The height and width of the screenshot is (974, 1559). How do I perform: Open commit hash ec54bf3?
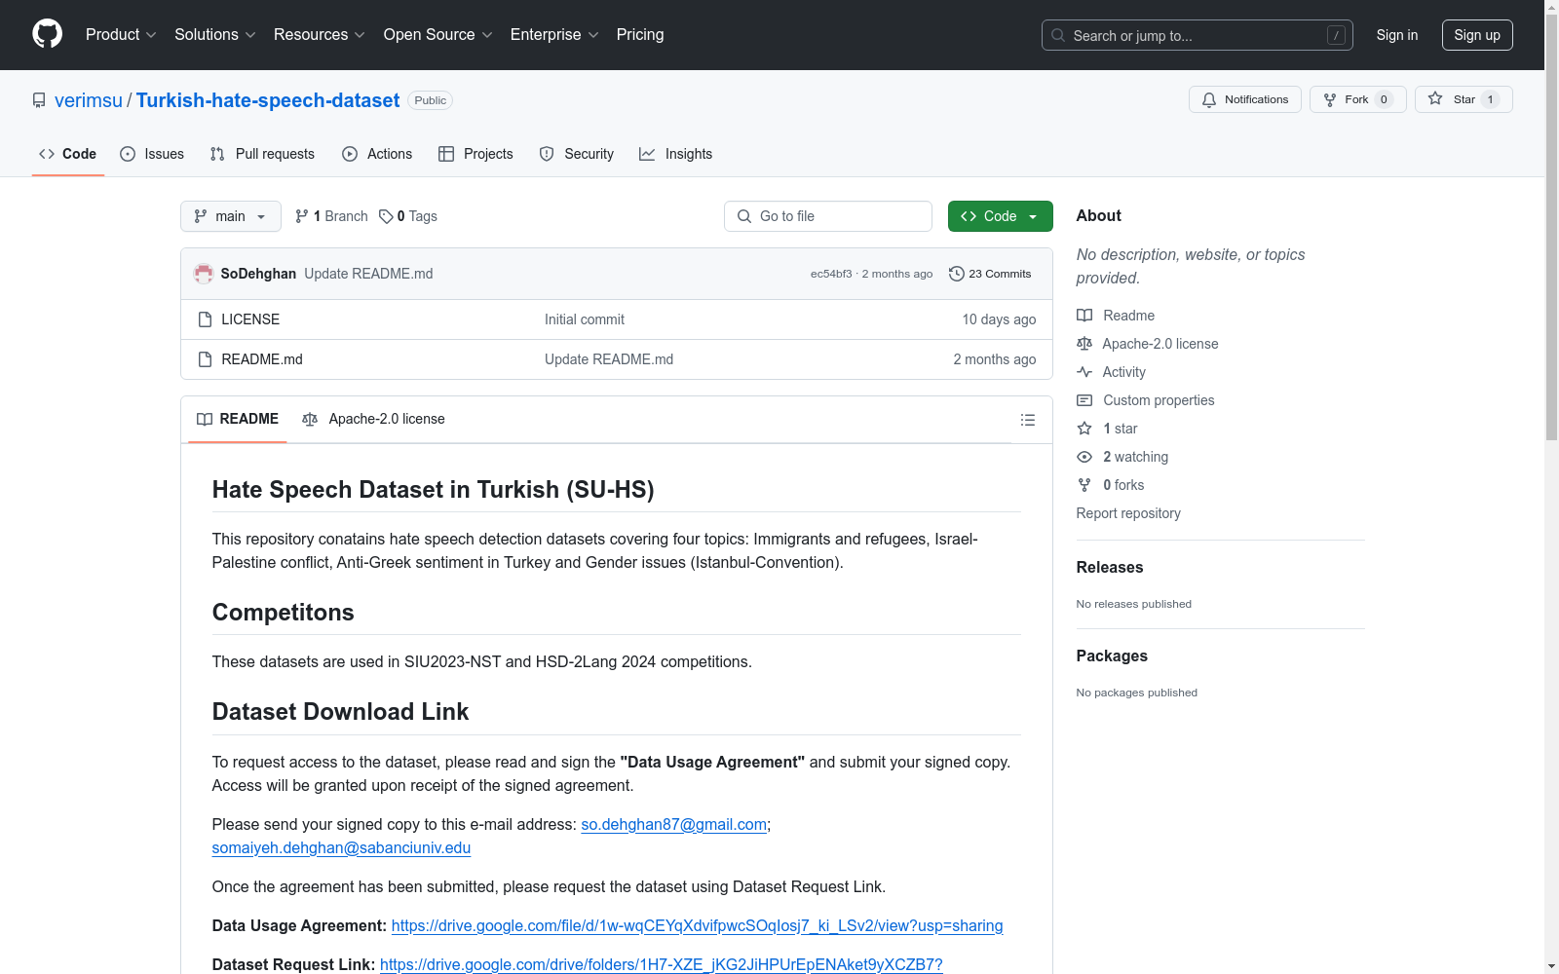point(831,274)
